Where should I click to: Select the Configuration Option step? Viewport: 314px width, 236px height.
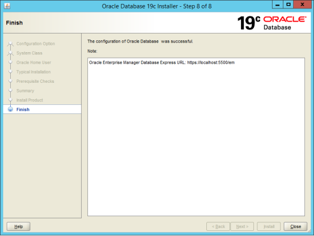click(x=36, y=44)
